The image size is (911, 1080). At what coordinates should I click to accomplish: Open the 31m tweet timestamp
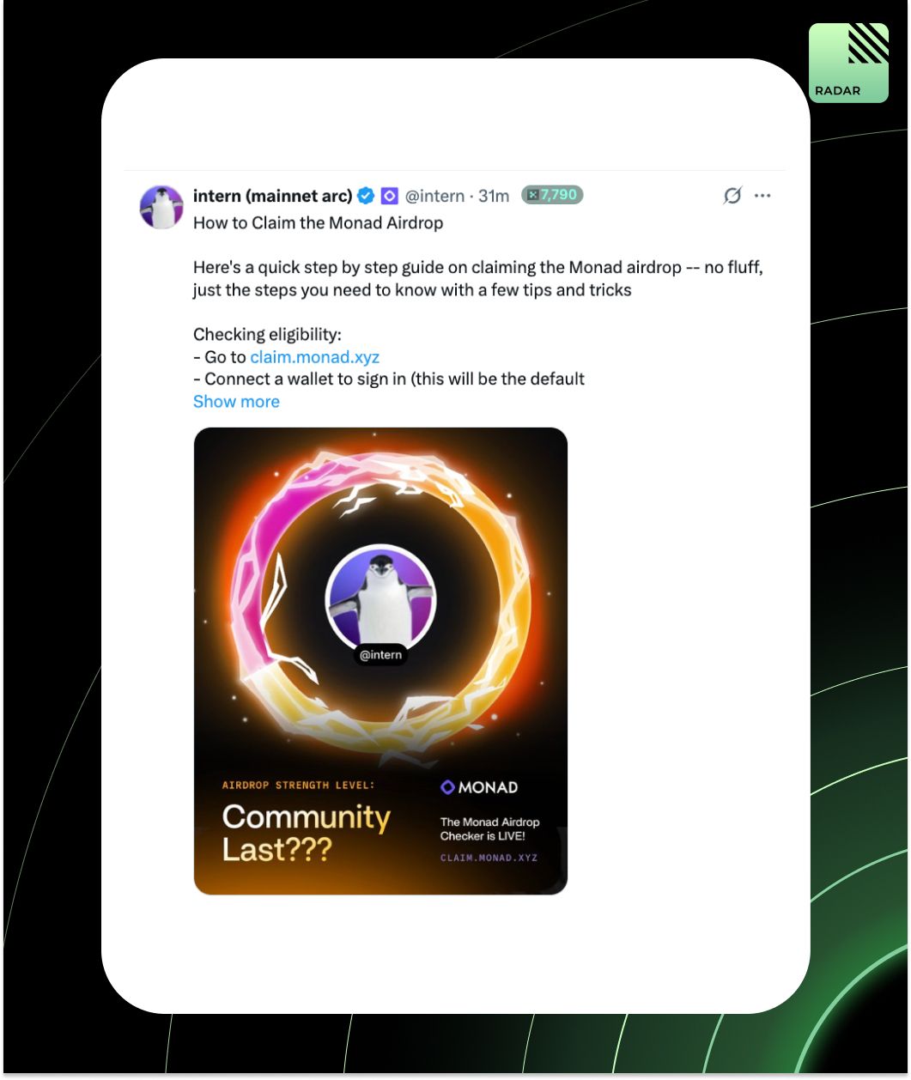pyautogui.click(x=494, y=196)
